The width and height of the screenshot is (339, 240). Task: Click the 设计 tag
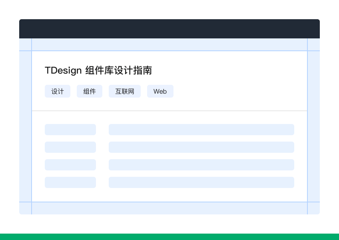point(58,91)
